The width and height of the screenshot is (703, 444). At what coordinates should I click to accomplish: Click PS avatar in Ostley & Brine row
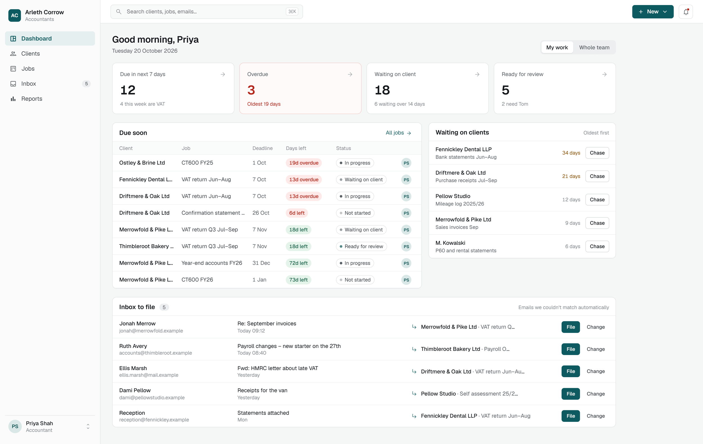click(x=406, y=163)
